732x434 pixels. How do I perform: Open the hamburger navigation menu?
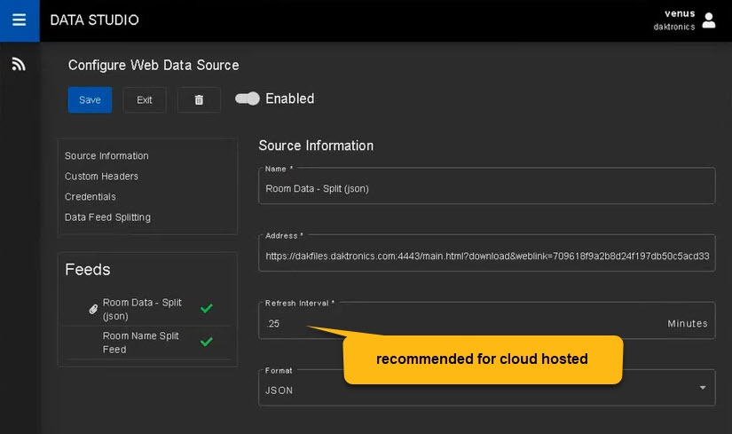(19, 20)
